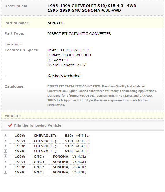This screenshot has width=165, height=192.
Task: Click the Overall Length: 21.5" spec
Action: click(x=67, y=65)
